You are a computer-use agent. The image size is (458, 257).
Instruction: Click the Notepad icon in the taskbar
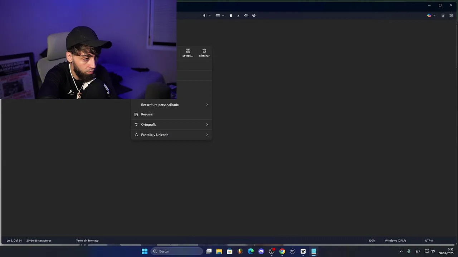(x=313, y=251)
